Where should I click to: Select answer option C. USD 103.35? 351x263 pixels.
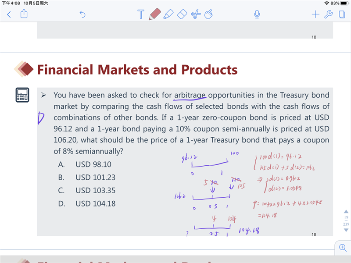tap(86, 191)
